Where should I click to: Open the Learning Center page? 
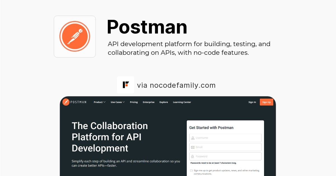click(182, 102)
